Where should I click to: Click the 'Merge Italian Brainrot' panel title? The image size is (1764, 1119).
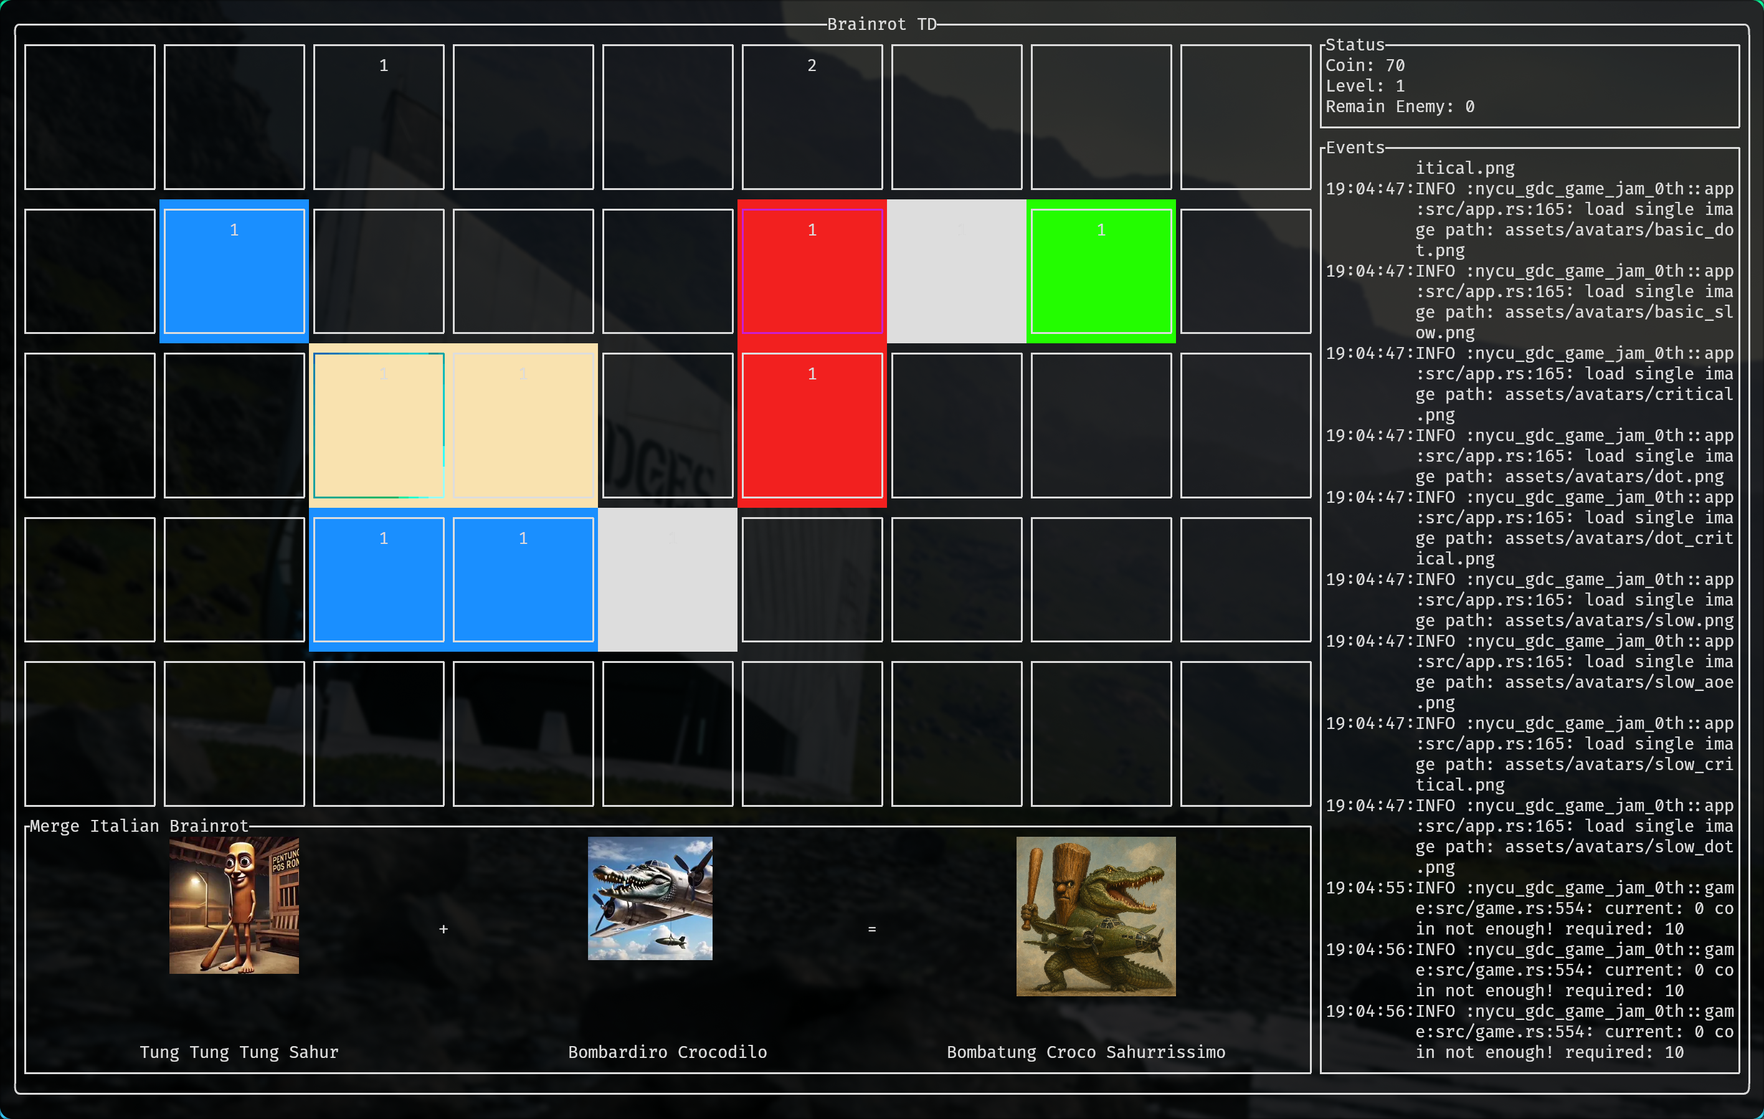139,826
